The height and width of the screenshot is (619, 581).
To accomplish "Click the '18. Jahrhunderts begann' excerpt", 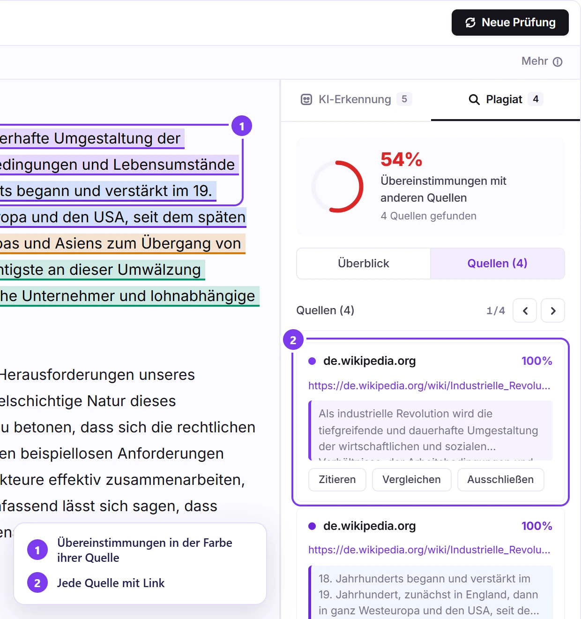I will [431, 593].
